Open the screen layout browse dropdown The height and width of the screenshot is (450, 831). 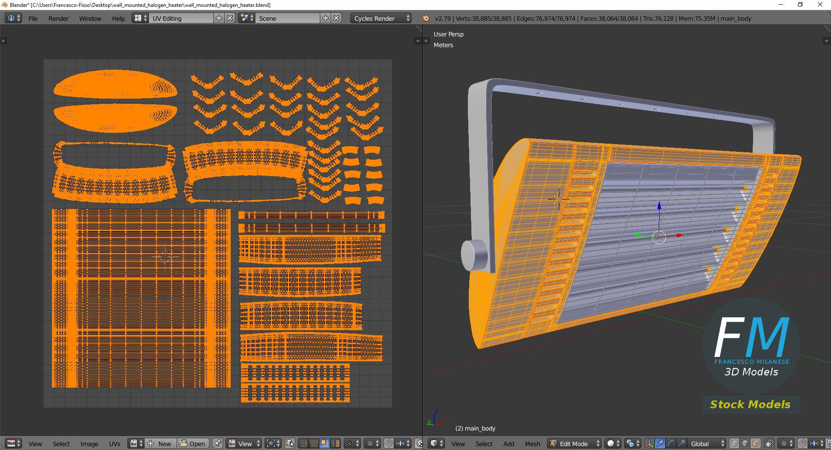[x=140, y=18]
